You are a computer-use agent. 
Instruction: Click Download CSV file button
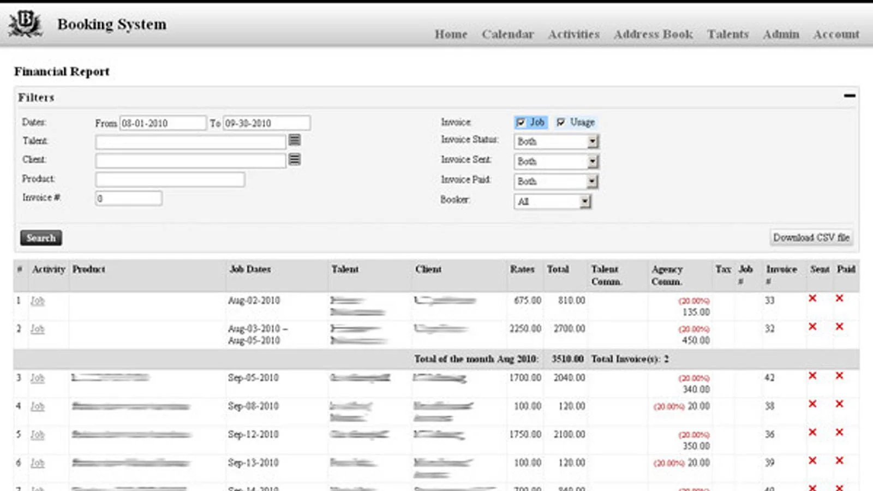[x=811, y=237]
